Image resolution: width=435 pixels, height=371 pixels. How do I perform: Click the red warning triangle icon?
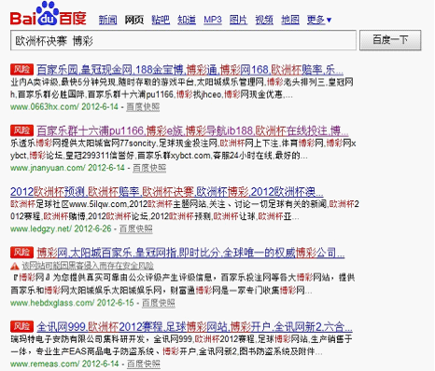15,266
